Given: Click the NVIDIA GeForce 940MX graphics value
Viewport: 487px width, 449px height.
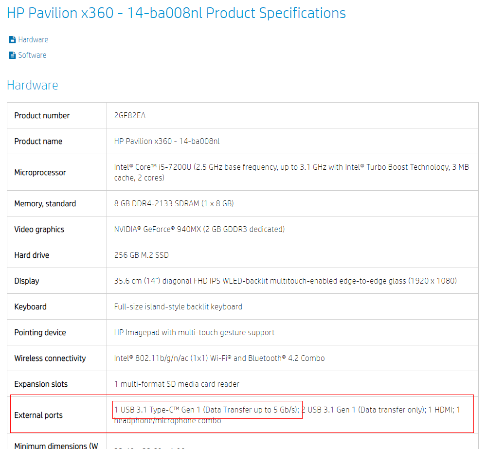Looking at the screenshot, I should (x=199, y=229).
